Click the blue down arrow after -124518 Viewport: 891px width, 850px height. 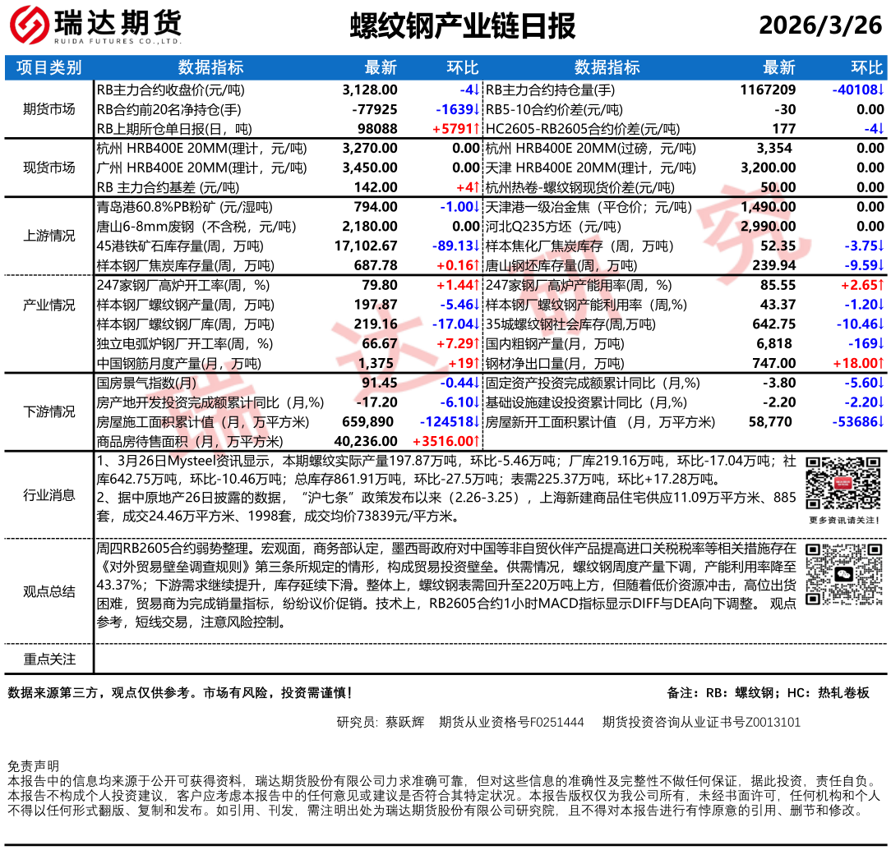(x=477, y=422)
